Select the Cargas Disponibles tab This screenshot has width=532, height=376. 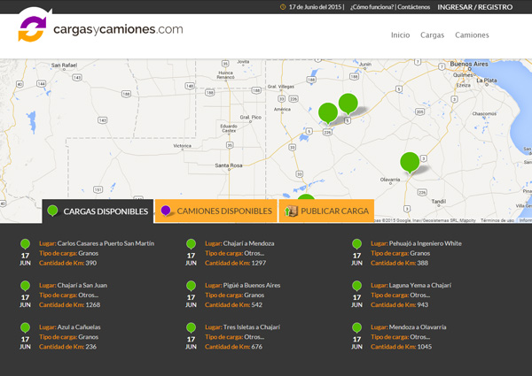coord(98,211)
